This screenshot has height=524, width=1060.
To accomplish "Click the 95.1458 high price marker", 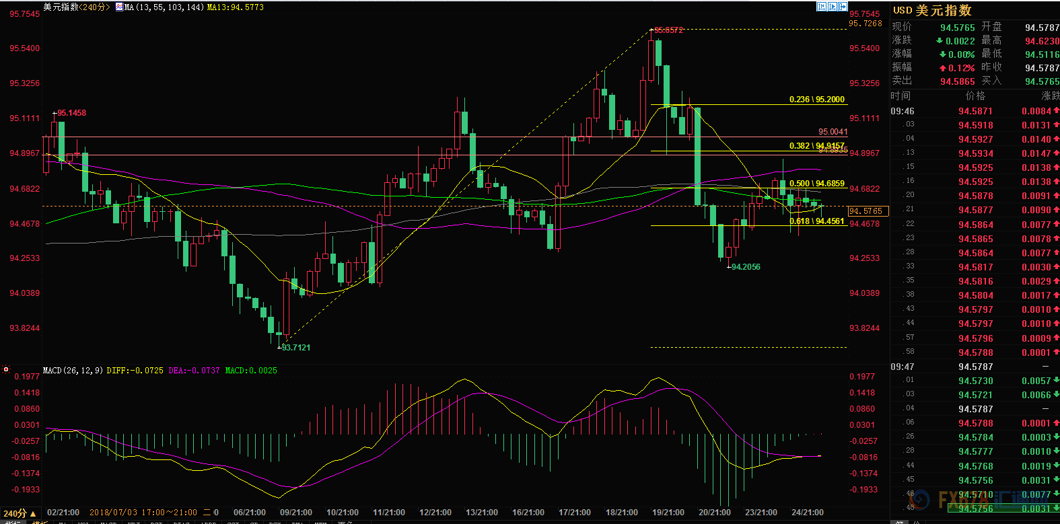I will coord(71,113).
